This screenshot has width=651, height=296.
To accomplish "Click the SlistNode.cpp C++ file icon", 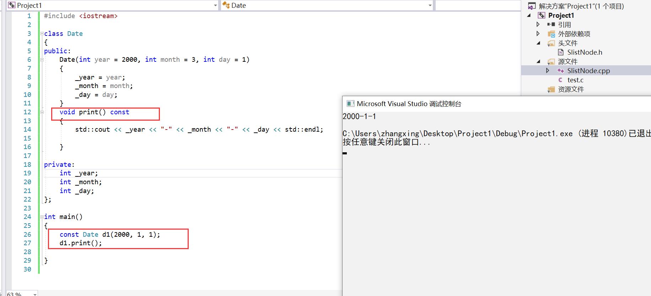I will [x=561, y=71].
